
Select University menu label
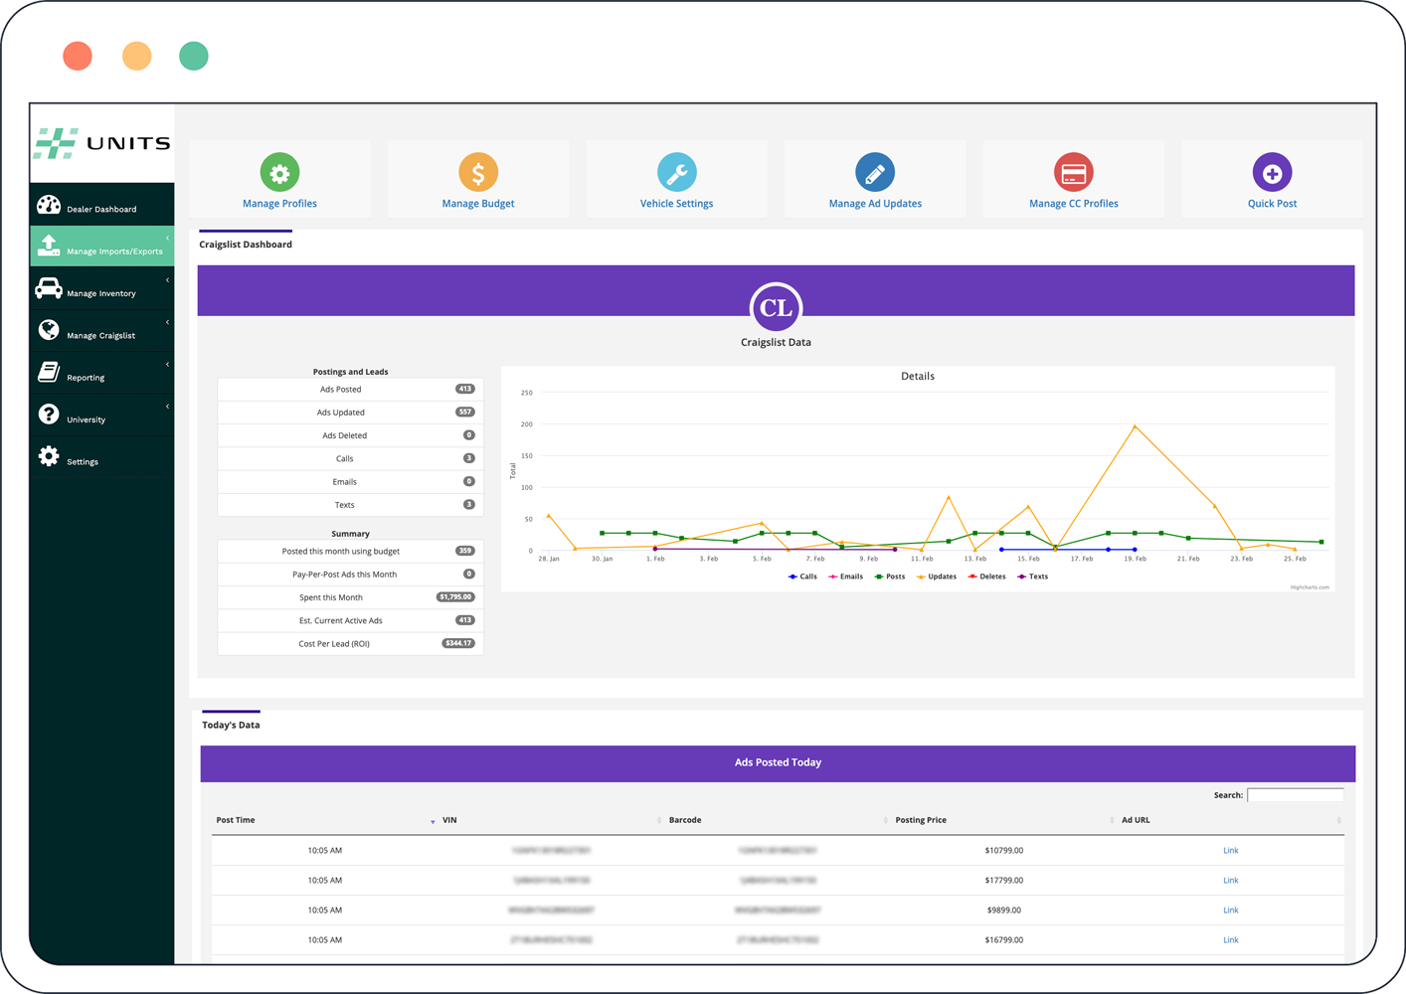[x=86, y=419]
